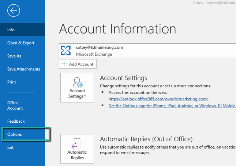The width and height of the screenshot is (236, 166).
Task: Open the Print page
Action: 22,82
